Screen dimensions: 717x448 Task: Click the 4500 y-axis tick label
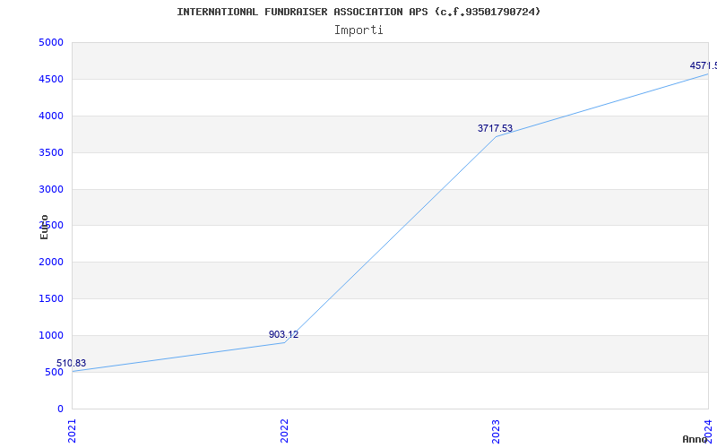51,80
